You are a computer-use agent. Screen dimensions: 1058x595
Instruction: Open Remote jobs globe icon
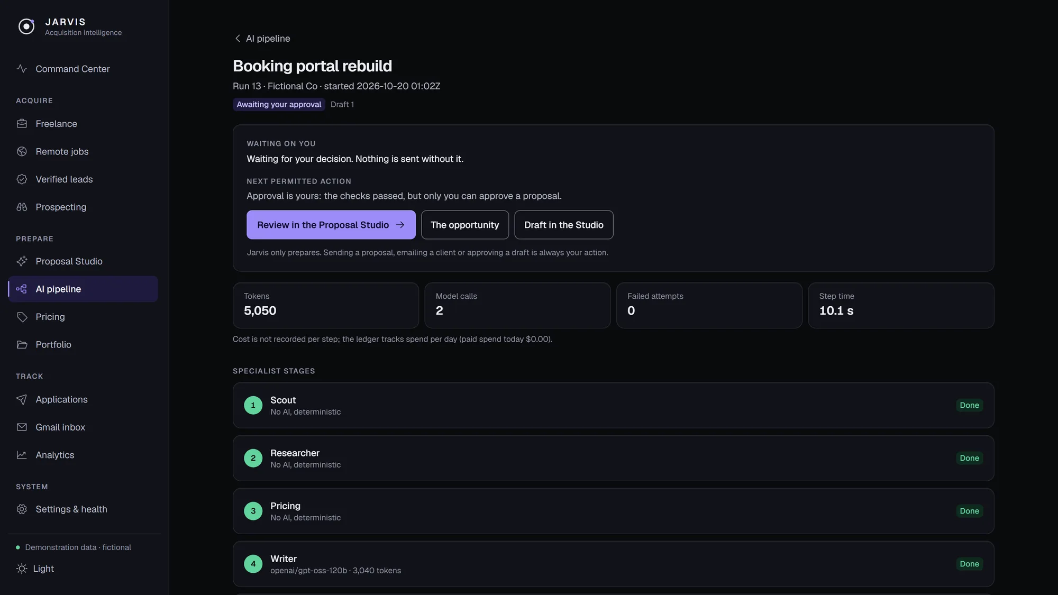click(x=22, y=151)
